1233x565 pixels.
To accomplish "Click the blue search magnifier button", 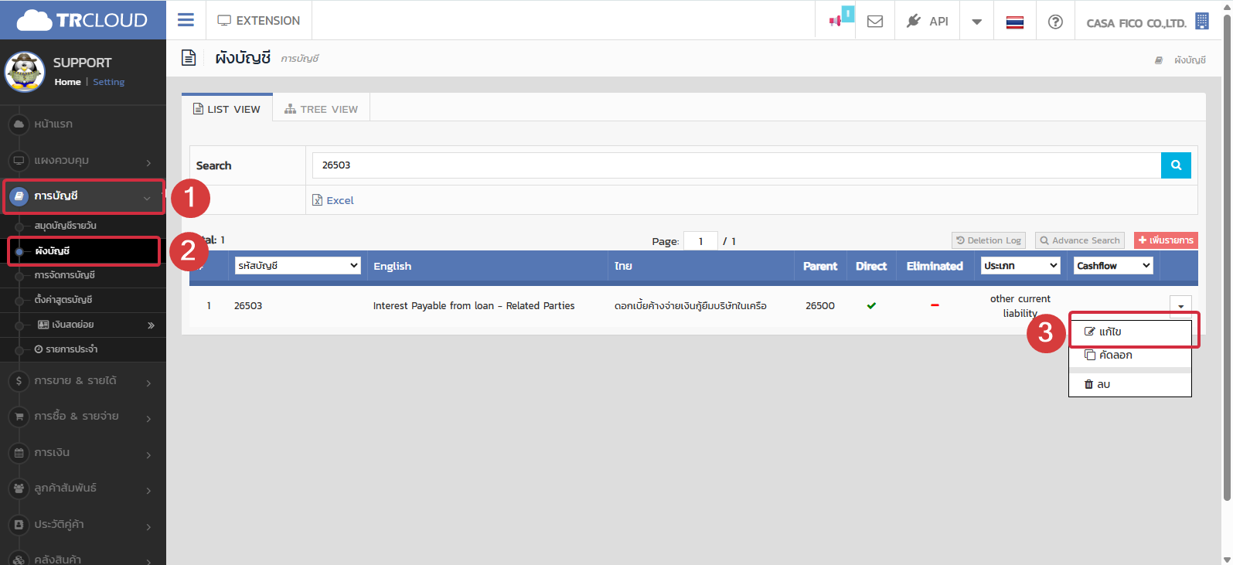I will tap(1176, 165).
